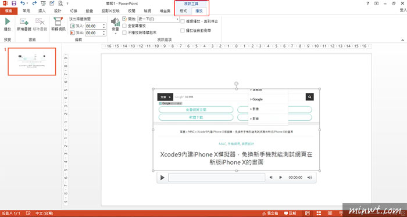Click the fade-out duration input field
407x217 pixels.
[x=94, y=33]
